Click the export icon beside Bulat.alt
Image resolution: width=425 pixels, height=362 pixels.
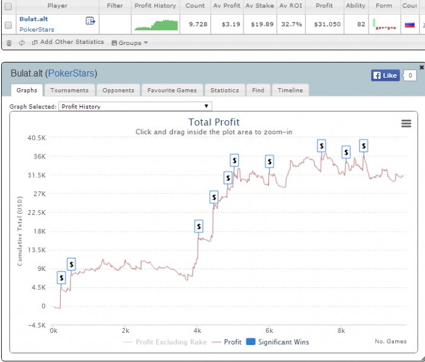pos(90,21)
